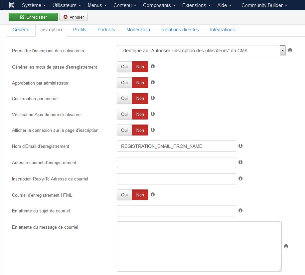Screen dimensions: 305x275
Task: Switch to the Relations directes tab
Action: [x=180, y=30]
